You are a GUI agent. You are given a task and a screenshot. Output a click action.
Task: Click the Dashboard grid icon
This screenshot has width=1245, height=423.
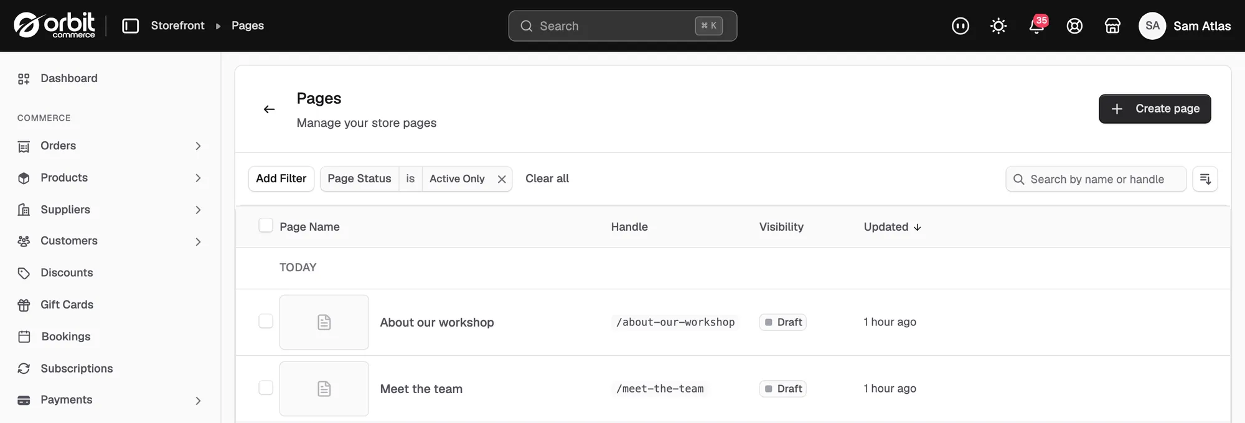(x=24, y=79)
